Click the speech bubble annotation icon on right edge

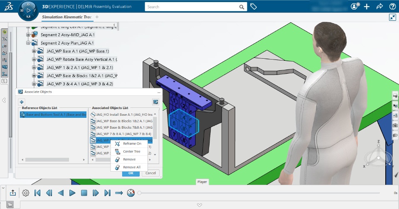click(x=395, y=135)
